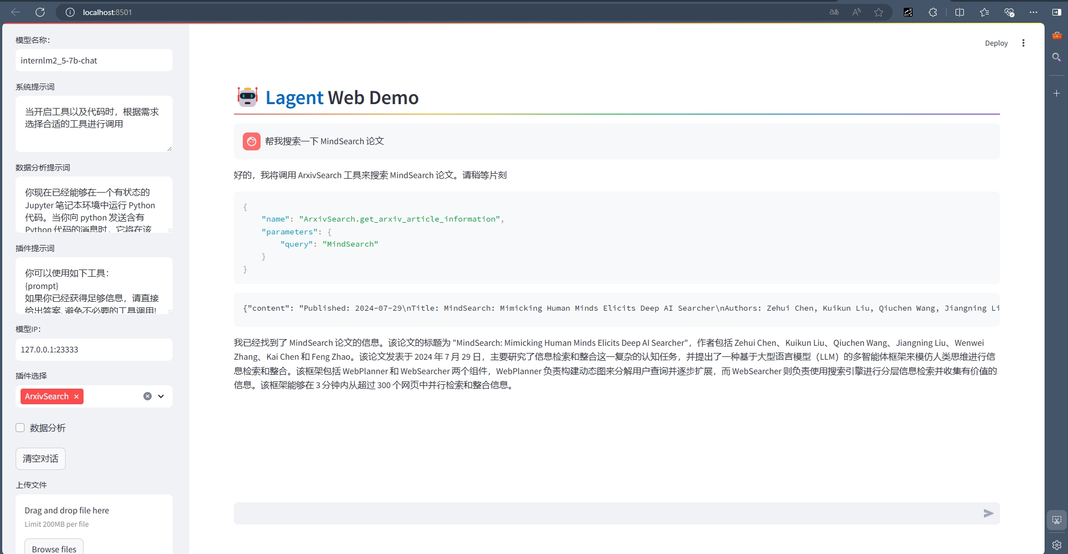
Task: Select the split screen icon in Edge toolbar
Action: [959, 12]
